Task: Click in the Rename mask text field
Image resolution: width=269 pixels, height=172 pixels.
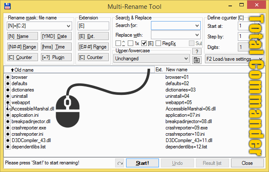Action: 36,26
